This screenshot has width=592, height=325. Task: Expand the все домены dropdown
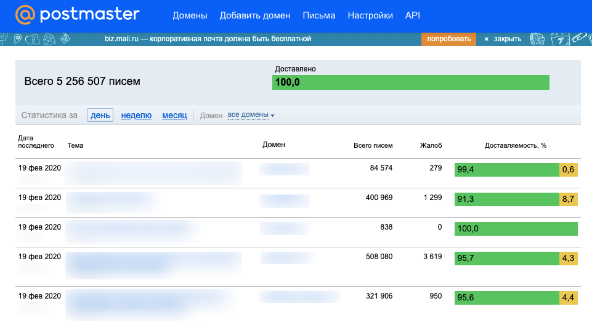click(251, 115)
